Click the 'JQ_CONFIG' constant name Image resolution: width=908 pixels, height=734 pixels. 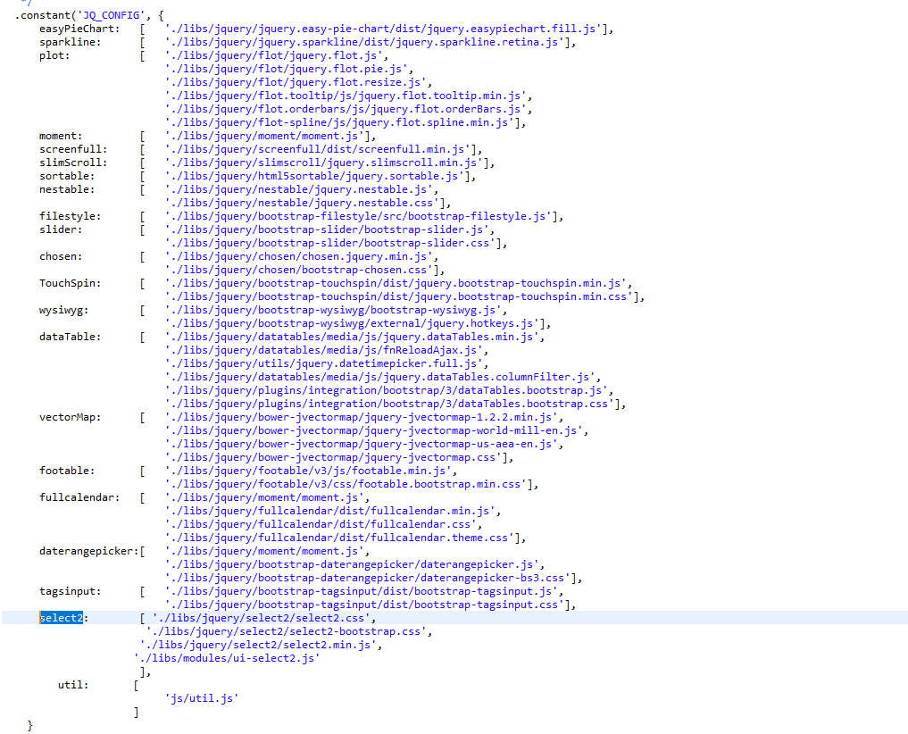coord(111,15)
